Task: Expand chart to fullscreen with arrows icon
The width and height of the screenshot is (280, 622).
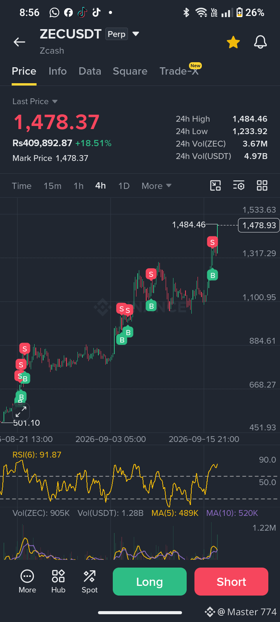Action: pos(21,411)
